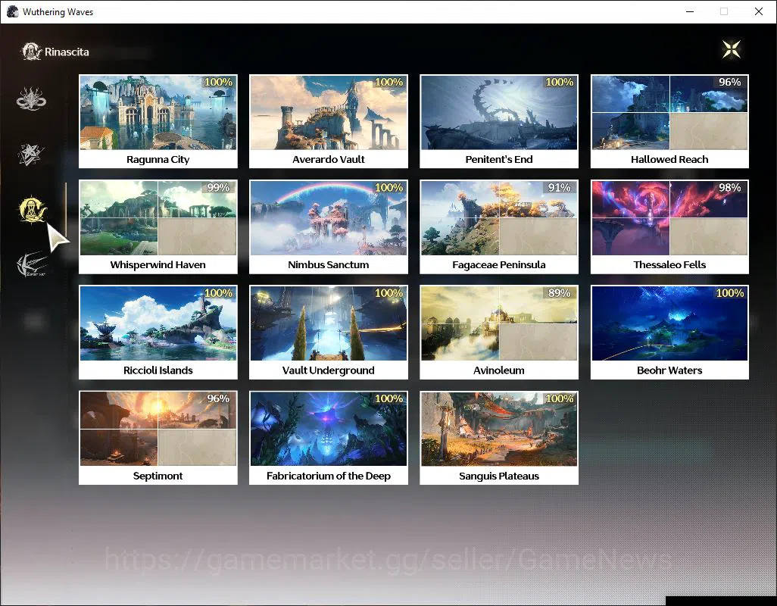Select the Fagaceae Peninsula area
The width and height of the screenshot is (777, 606).
[499, 227]
